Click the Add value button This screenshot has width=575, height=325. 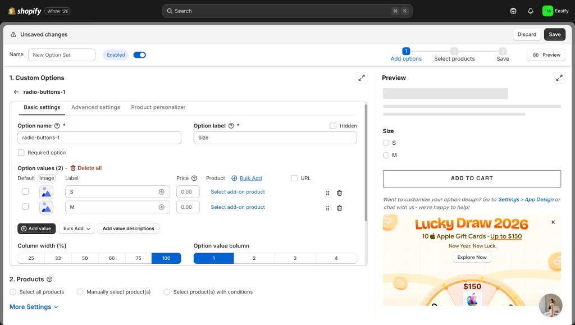(36, 228)
